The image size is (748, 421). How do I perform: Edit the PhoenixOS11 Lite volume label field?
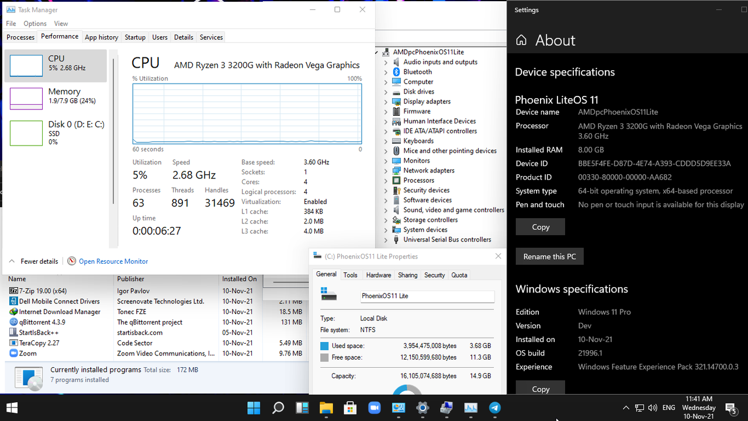tap(427, 296)
